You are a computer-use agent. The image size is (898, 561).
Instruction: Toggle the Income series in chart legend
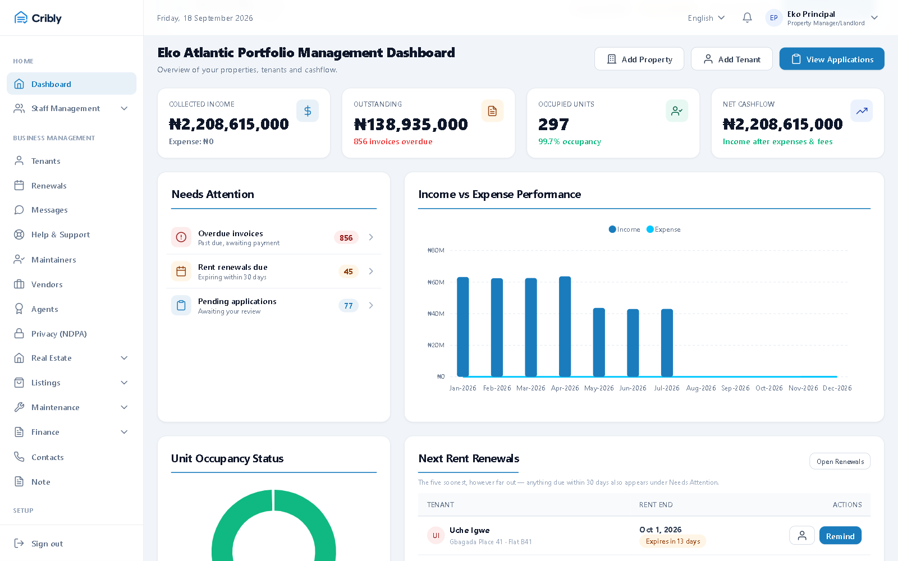pos(624,229)
